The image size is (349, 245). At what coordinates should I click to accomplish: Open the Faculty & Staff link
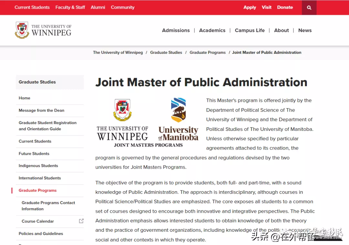click(70, 7)
